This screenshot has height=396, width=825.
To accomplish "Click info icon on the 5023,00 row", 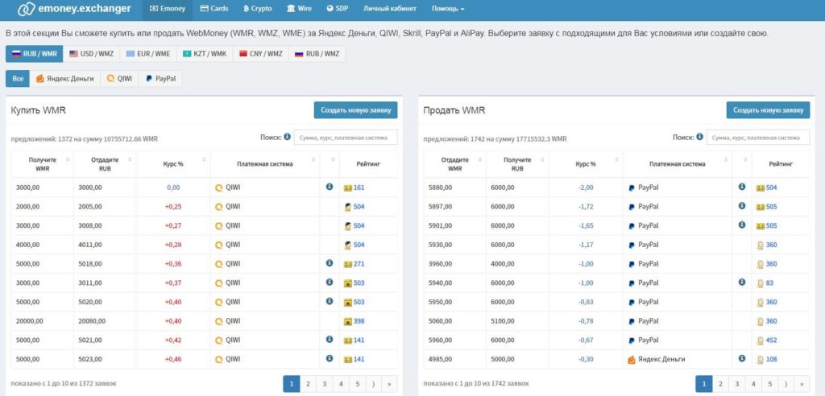I will pyautogui.click(x=330, y=359).
